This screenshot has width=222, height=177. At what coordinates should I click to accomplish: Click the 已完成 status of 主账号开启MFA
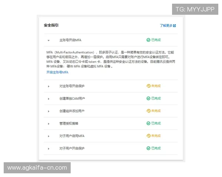click(x=156, y=40)
